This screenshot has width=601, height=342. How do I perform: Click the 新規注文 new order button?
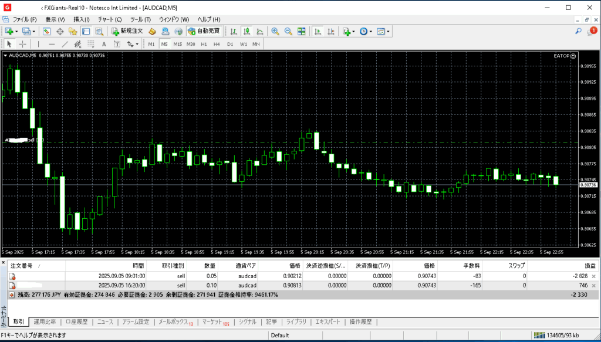(x=127, y=31)
